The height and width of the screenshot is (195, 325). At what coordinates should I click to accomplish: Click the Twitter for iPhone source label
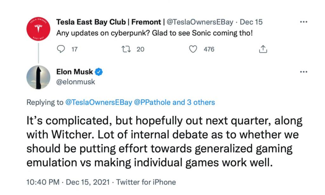pyautogui.click(x=146, y=182)
